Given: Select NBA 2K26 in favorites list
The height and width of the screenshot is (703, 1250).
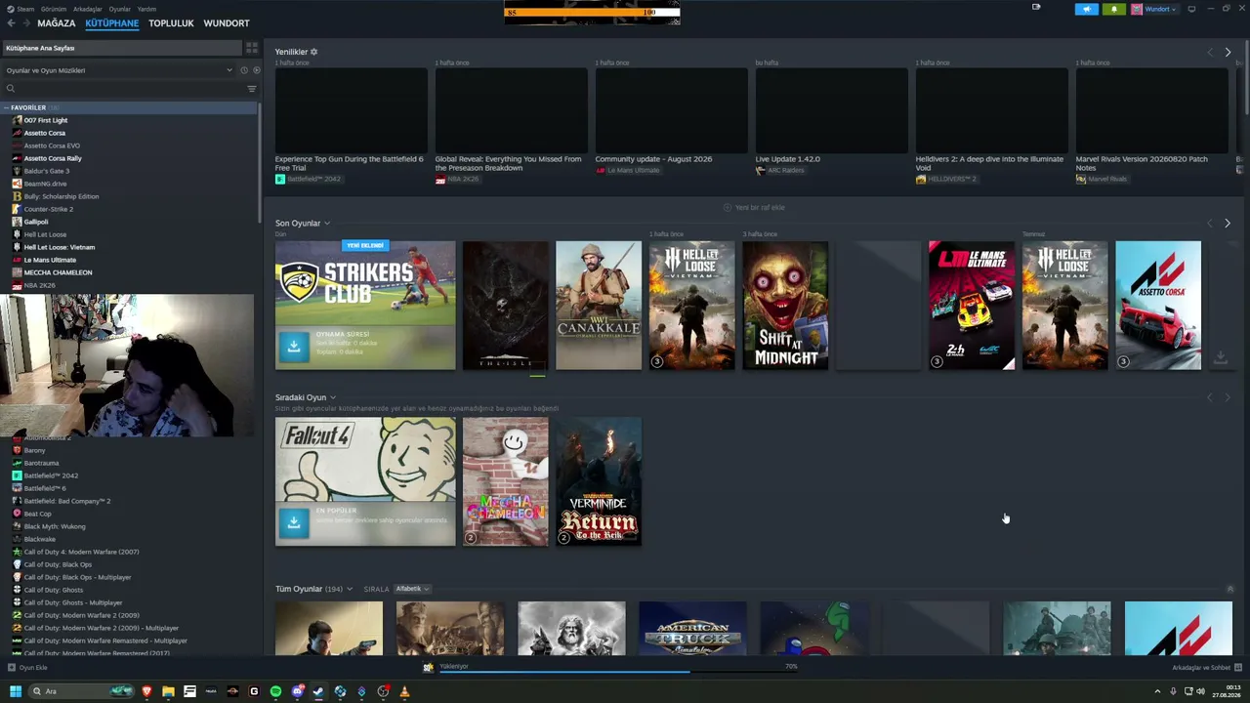Looking at the screenshot, I should point(39,285).
